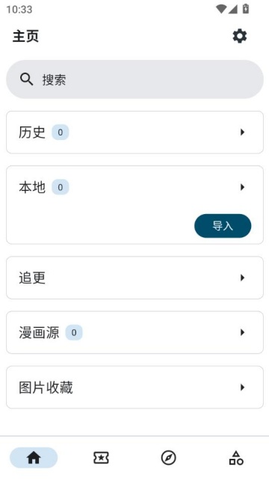
Task: Tap the 漫画源 count badge
Action: click(x=74, y=332)
